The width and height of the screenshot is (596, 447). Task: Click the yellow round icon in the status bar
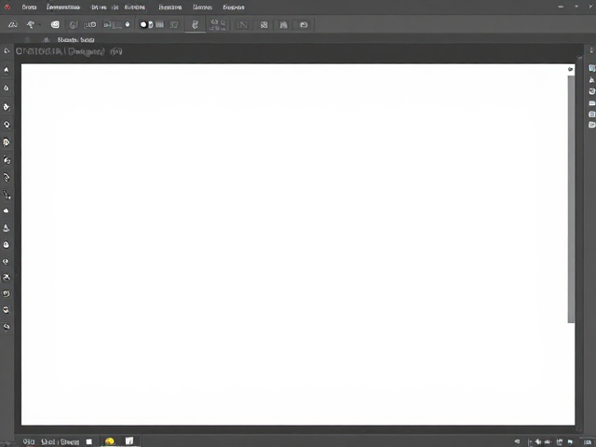[x=110, y=440]
